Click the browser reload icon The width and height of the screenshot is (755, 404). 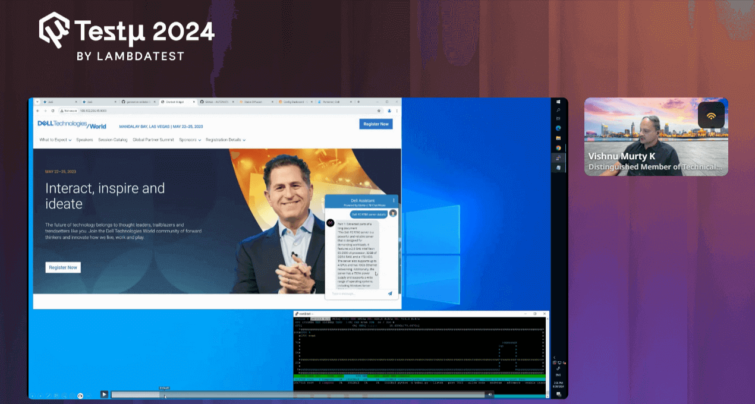pyautogui.click(x=52, y=111)
